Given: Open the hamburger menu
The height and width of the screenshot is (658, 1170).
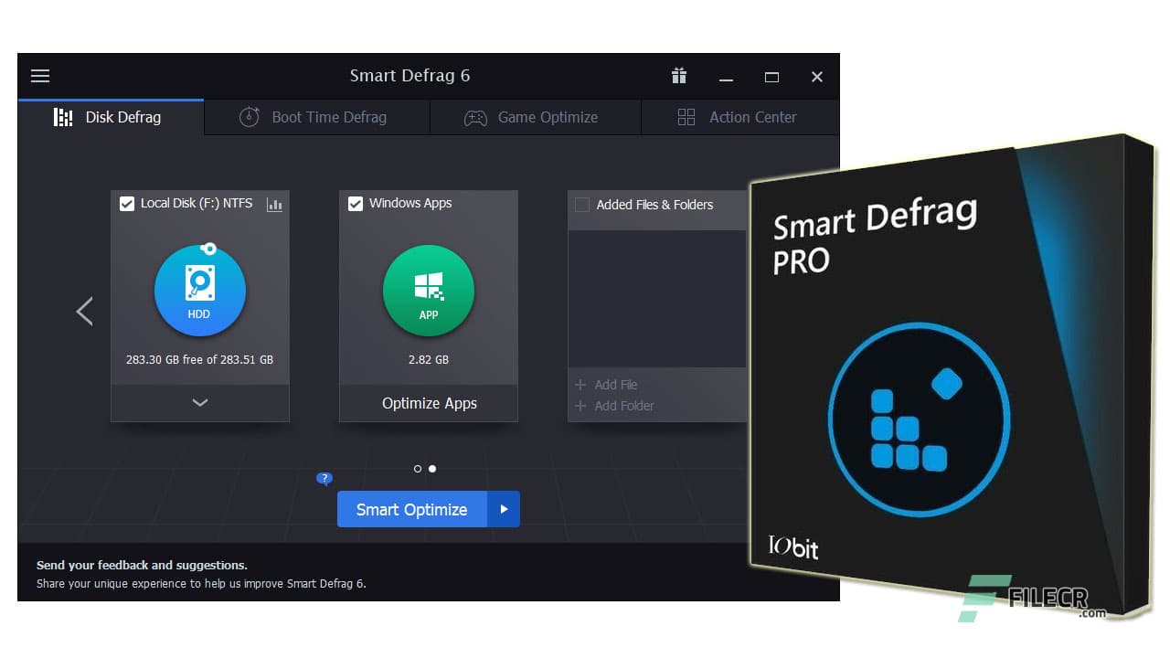Looking at the screenshot, I should pos(40,76).
